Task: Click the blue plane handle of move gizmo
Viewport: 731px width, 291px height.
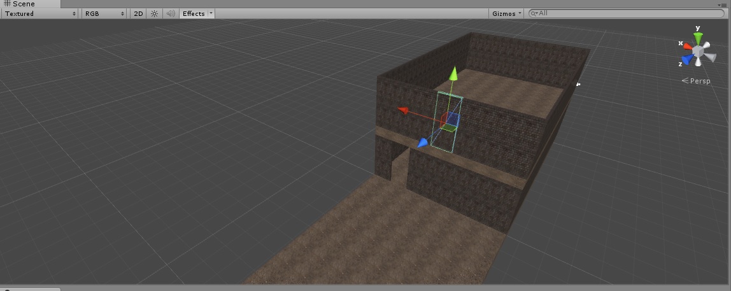Action: (x=453, y=119)
